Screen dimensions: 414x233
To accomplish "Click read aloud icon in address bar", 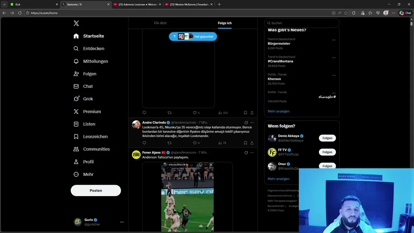I will [x=340, y=13].
